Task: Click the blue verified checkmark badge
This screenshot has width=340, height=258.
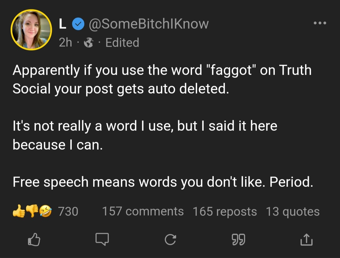Action: tap(78, 24)
